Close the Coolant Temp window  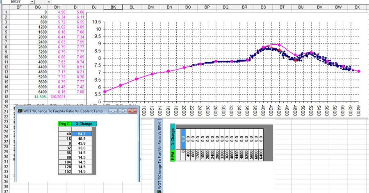click(132, 111)
